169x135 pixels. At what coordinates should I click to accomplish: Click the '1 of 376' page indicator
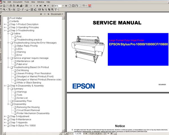[x=78, y=134]
